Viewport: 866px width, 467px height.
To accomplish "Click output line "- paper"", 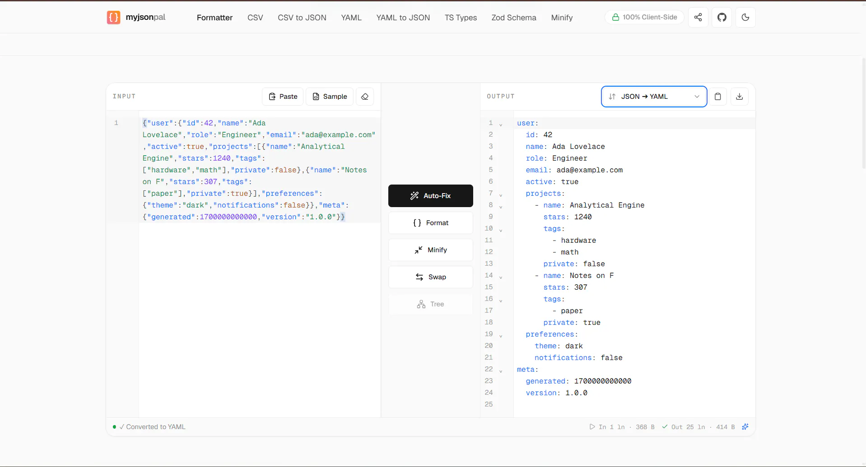I will click(567, 311).
